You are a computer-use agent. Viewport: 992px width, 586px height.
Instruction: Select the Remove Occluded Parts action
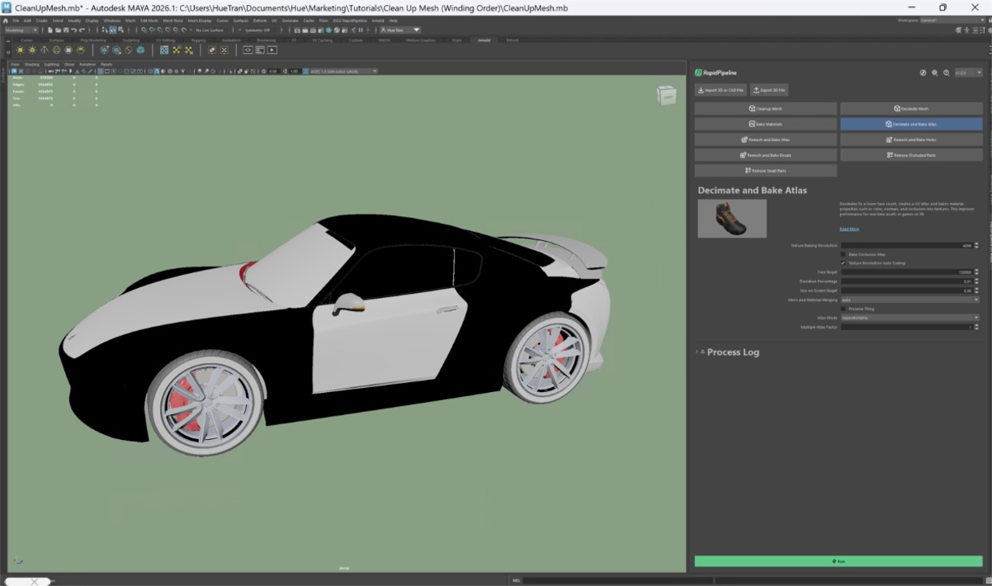tap(911, 155)
